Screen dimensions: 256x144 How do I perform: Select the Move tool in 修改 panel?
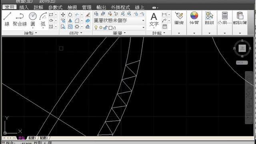tap(63, 14)
